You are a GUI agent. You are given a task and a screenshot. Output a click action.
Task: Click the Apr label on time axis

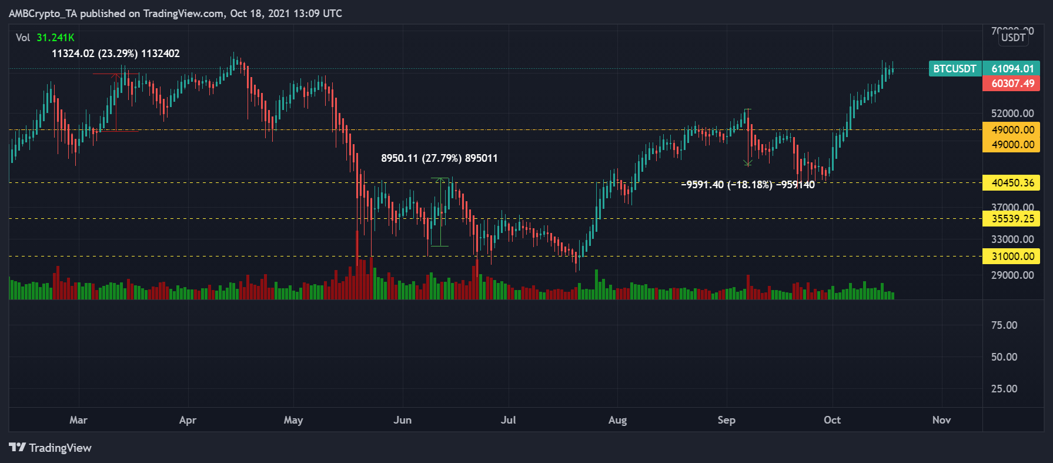coord(188,420)
